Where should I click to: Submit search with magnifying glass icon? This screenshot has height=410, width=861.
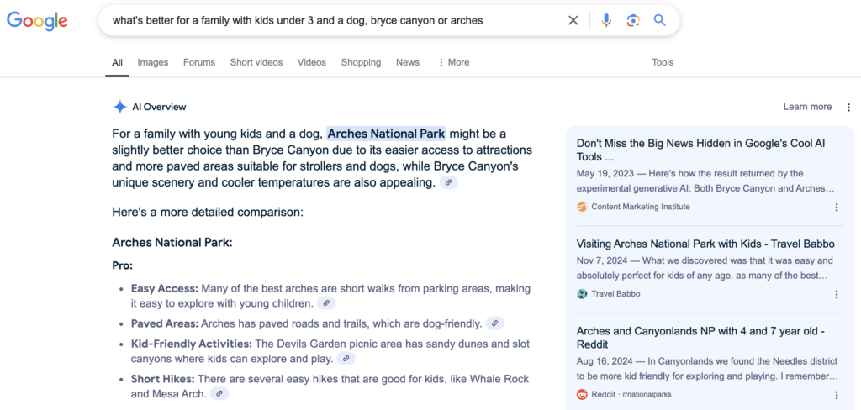point(660,21)
